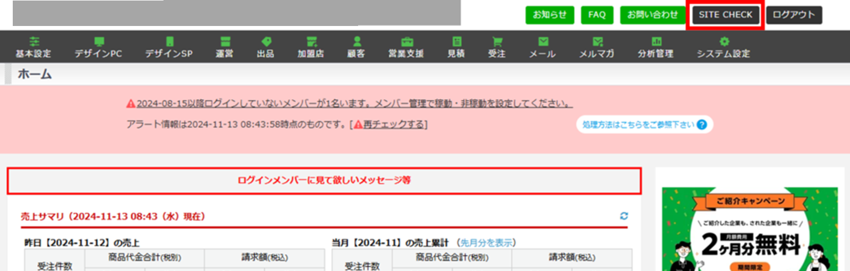
Task: Click the ログアウト button
Action: click(x=794, y=15)
